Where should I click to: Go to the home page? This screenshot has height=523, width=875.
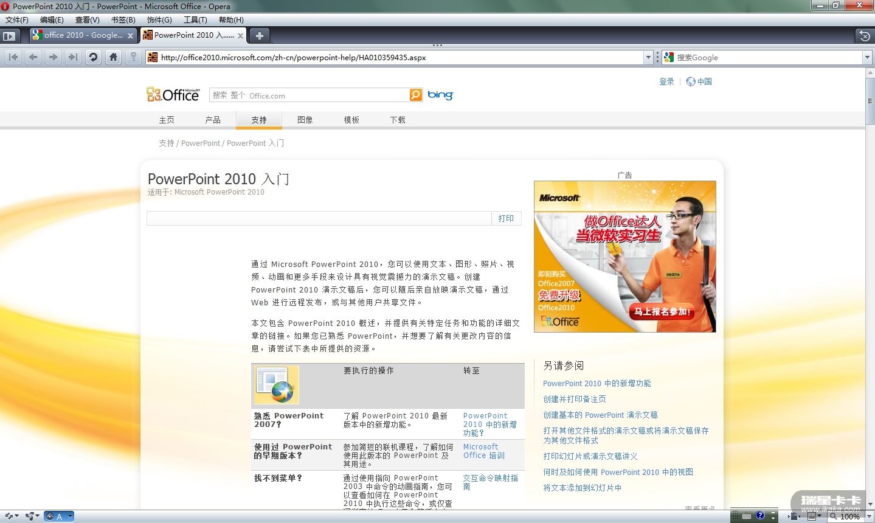coord(113,57)
